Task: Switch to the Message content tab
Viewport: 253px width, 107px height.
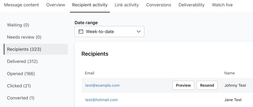Action: [x=22, y=5]
